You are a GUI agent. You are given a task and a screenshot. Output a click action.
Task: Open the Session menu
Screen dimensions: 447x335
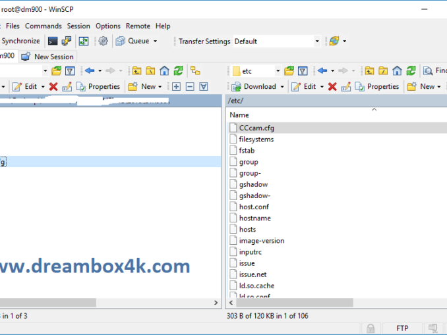78,26
